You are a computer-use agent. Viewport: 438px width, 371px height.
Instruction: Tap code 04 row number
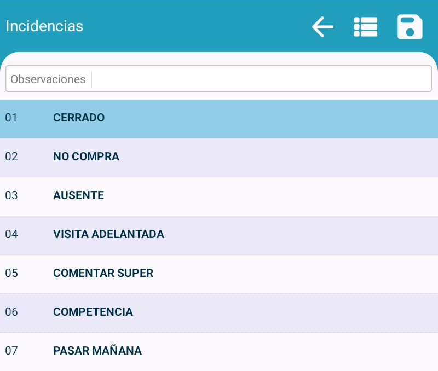pos(11,234)
